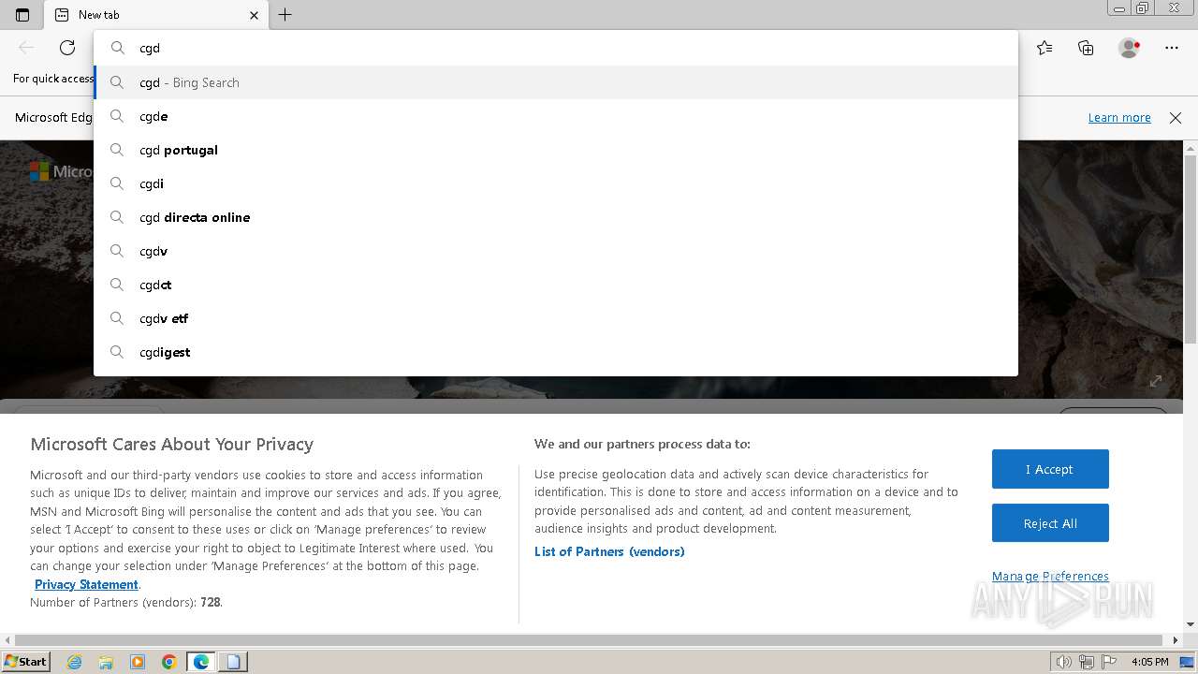The width and height of the screenshot is (1198, 674).
Task: Click the address bar containing cgd
Action: click(x=556, y=48)
